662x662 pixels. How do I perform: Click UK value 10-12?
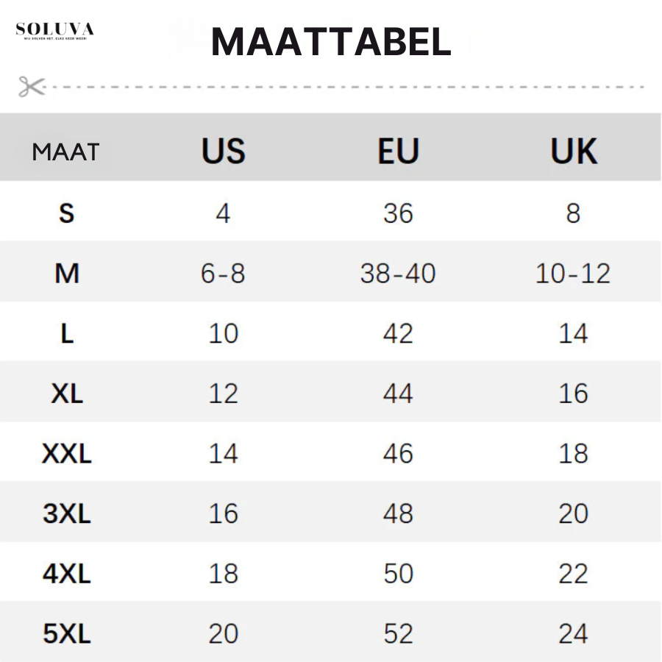pyautogui.click(x=573, y=273)
